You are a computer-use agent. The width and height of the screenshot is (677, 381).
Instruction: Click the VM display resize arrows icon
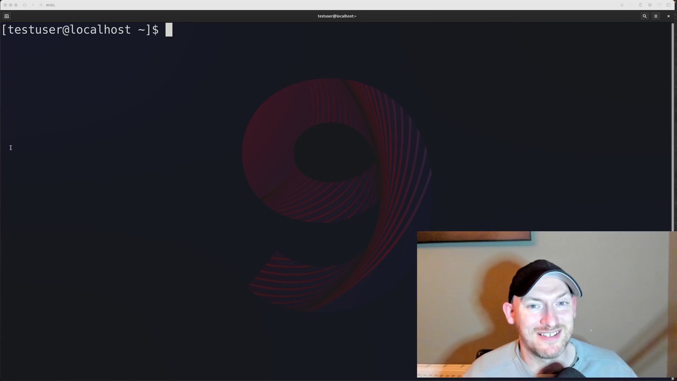coord(631,5)
